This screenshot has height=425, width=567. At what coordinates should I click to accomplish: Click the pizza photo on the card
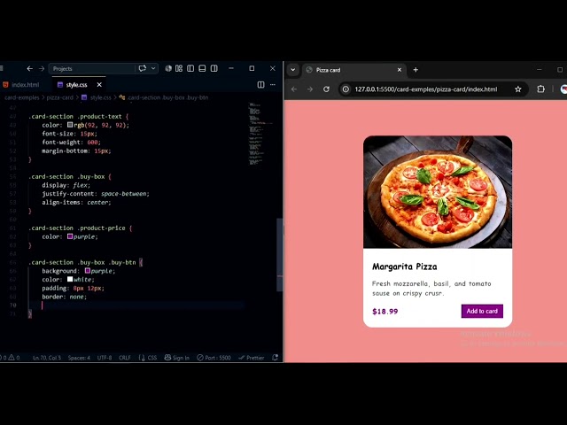[x=438, y=192]
